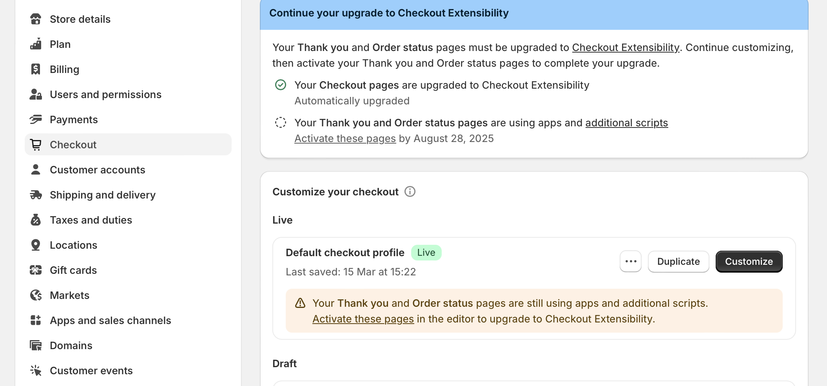Select the Checkout cart icon in sidebar
The image size is (827, 386).
36,144
